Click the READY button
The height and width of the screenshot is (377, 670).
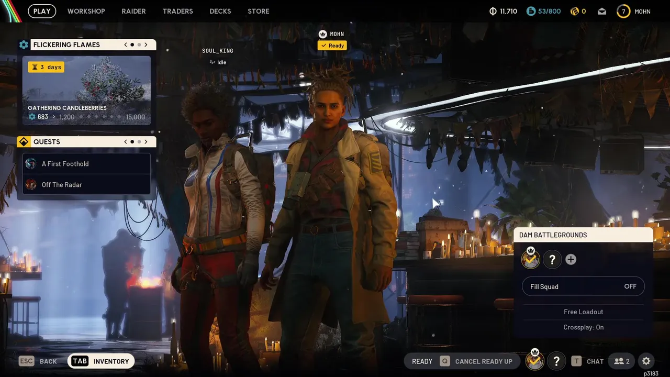pyautogui.click(x=422, y=361)
